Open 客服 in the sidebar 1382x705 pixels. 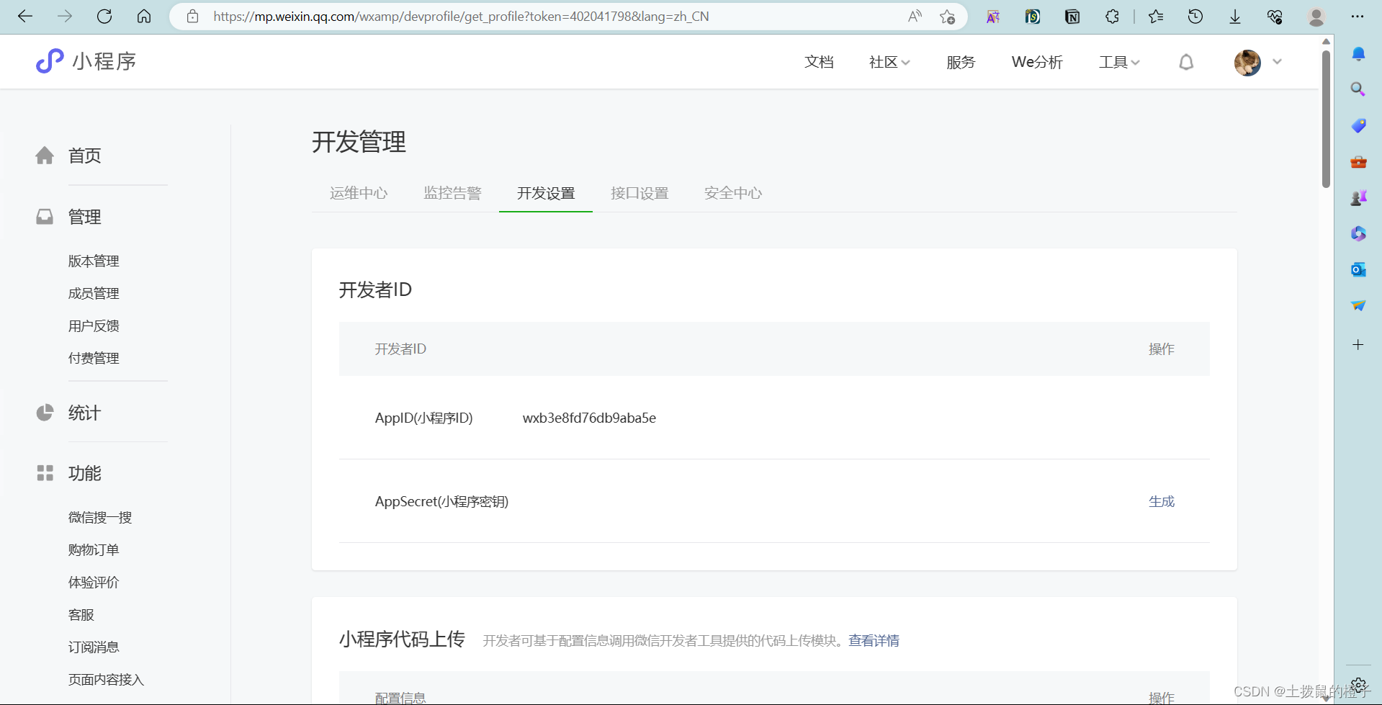coord(81,614)
